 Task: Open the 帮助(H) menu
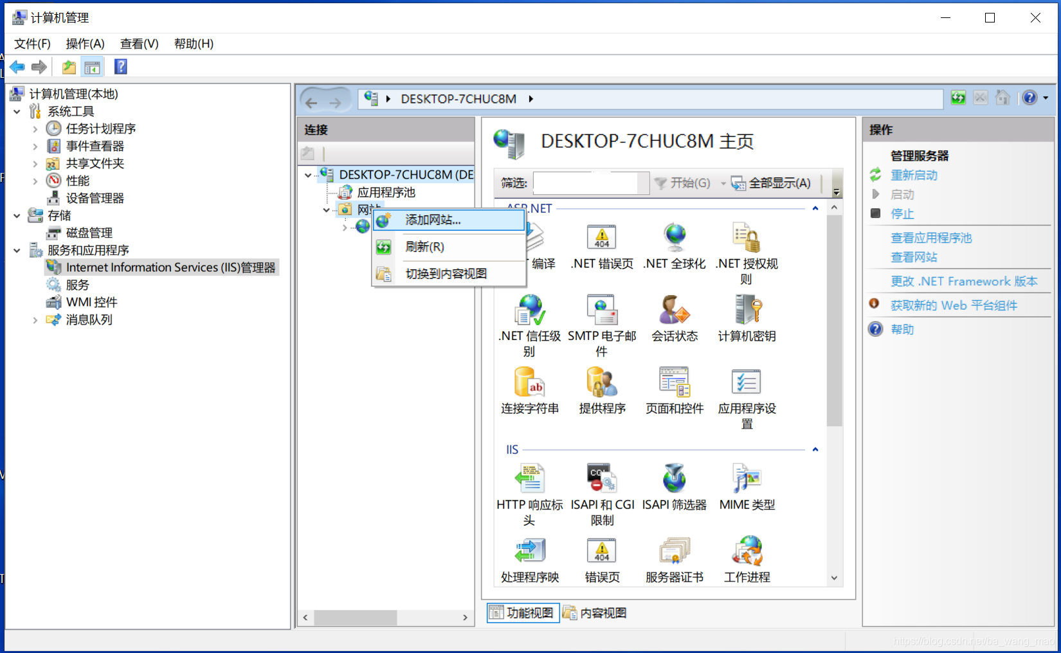194,44
